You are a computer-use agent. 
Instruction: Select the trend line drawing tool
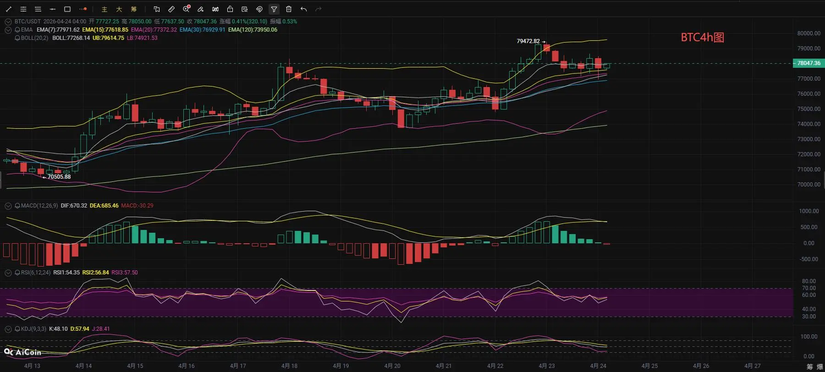(9, 9)
